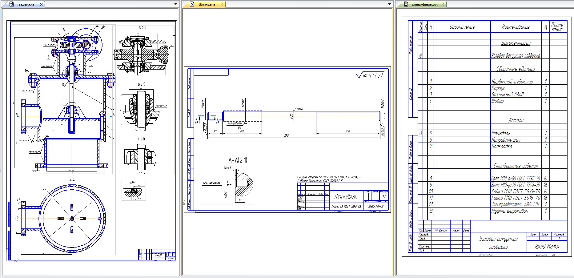Click the drawing icon on Шпиндель tab

coord(192,4)
